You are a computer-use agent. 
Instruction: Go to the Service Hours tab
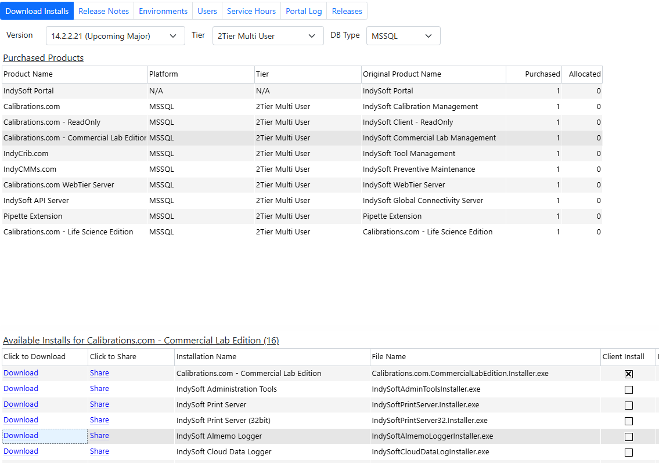tap(251, 11)
